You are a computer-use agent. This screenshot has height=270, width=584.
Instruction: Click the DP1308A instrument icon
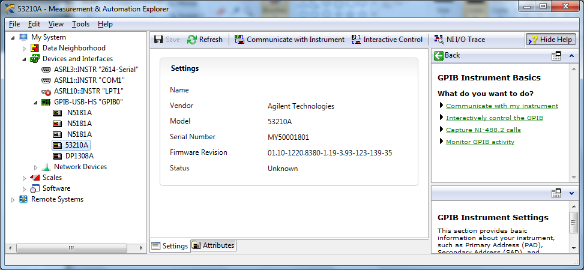(58, 155)
